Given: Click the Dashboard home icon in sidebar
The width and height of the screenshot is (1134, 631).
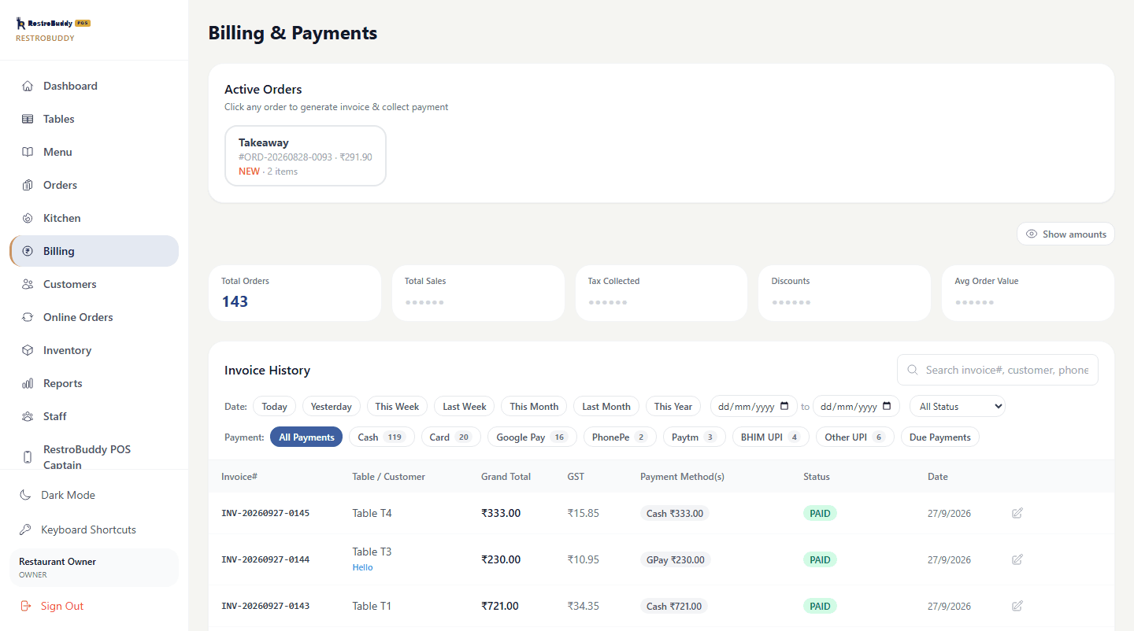Looking at the screenshot, I should [x=28, y=86].
